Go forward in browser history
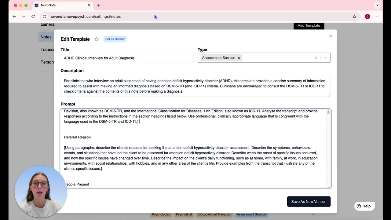The image size is (391, 220). pyautogui.click(x=24, y=16)
